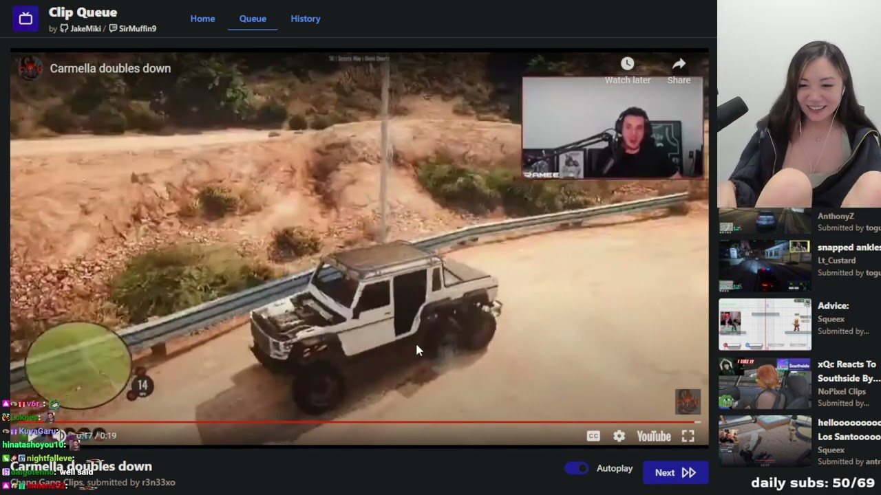Open the Home tab
881x495 pixels.
tap(202, 19)
